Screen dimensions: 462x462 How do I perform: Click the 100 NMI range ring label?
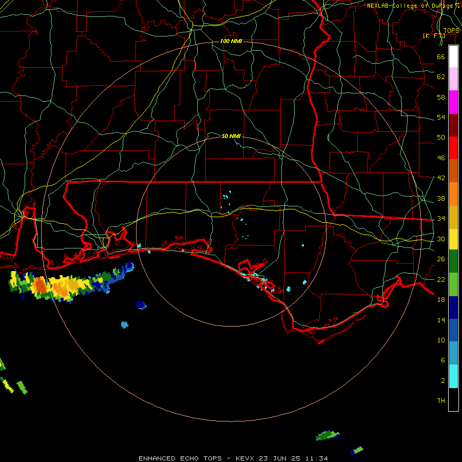pyautogui.click(x=231, y=41)
